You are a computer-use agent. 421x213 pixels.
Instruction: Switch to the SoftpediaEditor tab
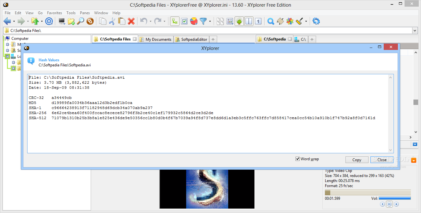[191, 40]
